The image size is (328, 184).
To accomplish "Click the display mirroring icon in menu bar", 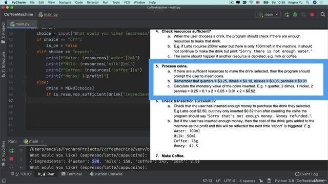I will [x=238, y=3].
